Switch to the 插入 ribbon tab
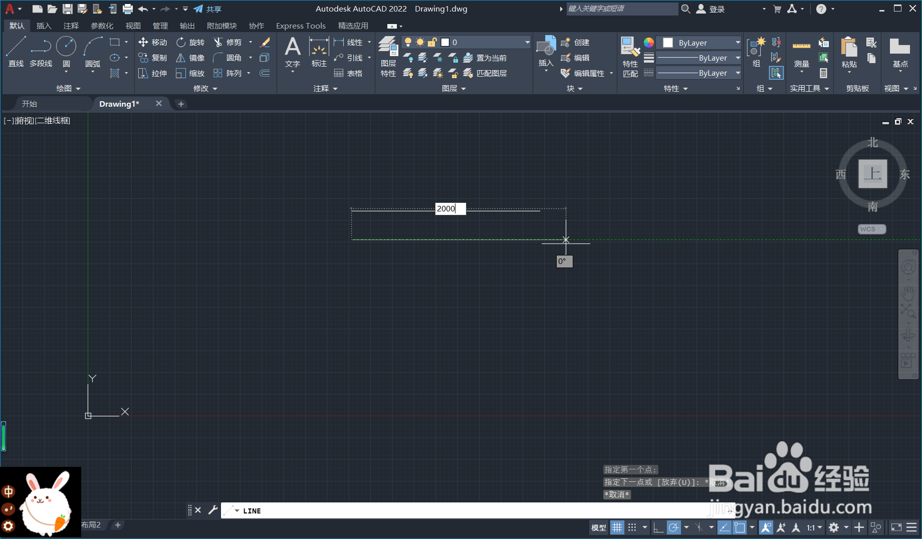This screenshot has width=922, height=539. pyautogui.click(x=44, y=26)
